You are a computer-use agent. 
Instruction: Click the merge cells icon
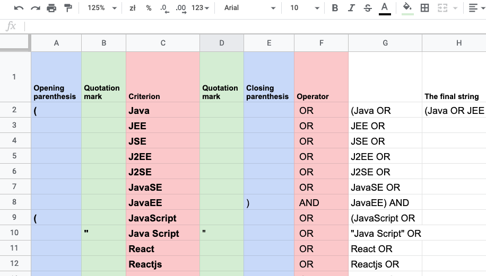point(442,8)
